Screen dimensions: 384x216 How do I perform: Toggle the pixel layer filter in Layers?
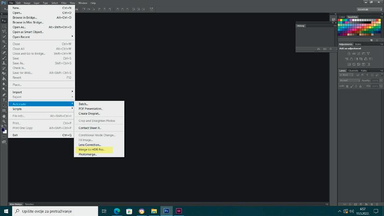click(x=358, y=75)
